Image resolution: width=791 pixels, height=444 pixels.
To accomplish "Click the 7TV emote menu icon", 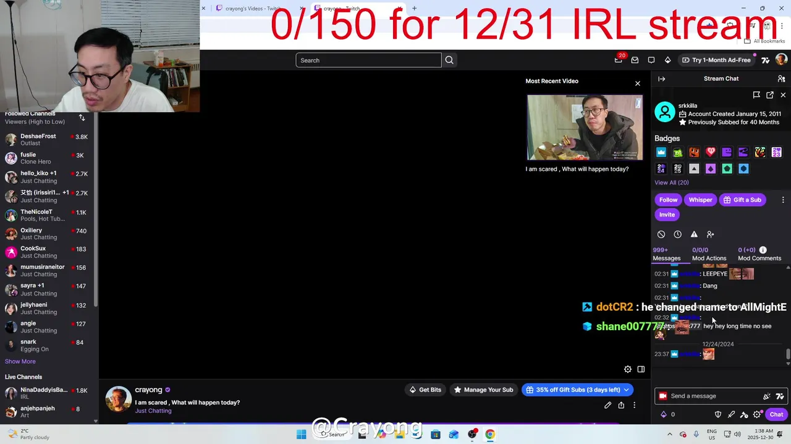I will pos(780,396).
